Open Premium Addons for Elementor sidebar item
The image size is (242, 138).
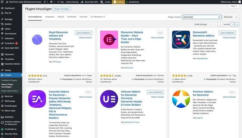pos(12,123)
